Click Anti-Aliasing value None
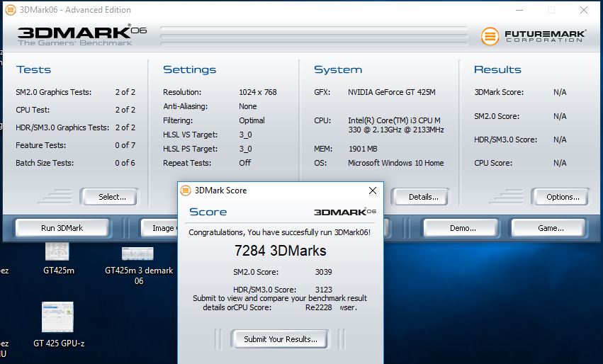Viewport: 603px width, 364px height. point(248,106)
